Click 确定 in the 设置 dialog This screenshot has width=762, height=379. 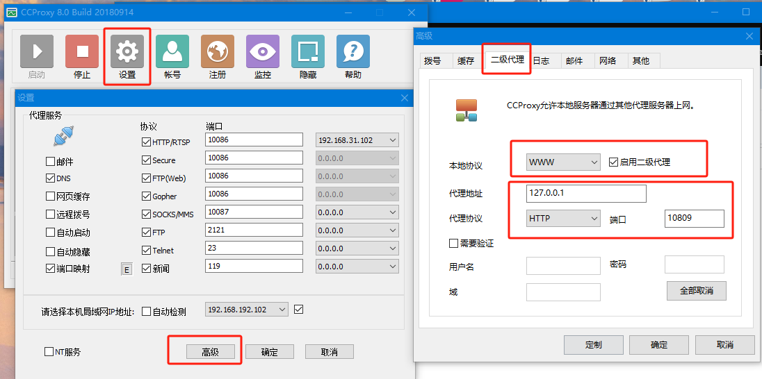(270, 352)
